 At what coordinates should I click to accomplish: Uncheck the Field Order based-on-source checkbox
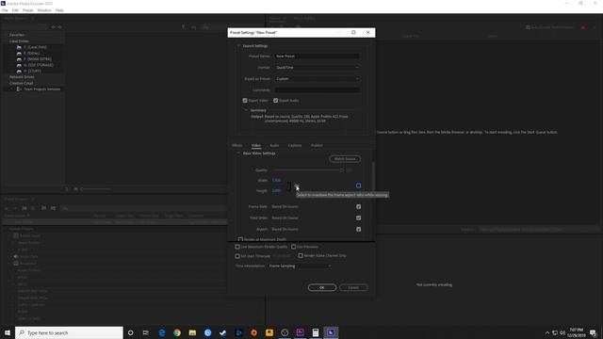click(358, 218)
